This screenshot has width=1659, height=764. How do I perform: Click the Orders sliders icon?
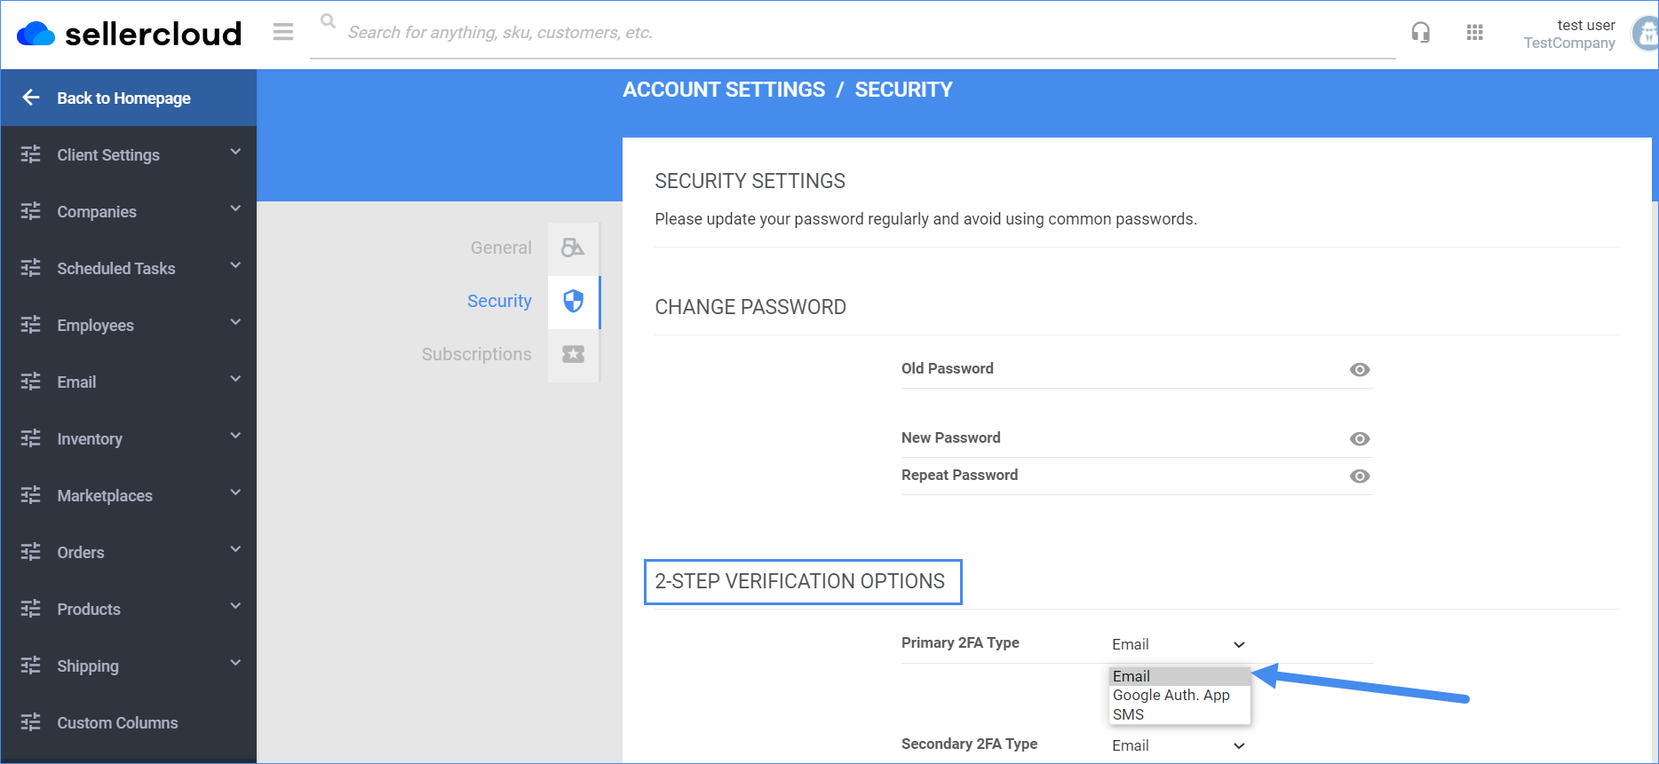(x=31, y=552)
